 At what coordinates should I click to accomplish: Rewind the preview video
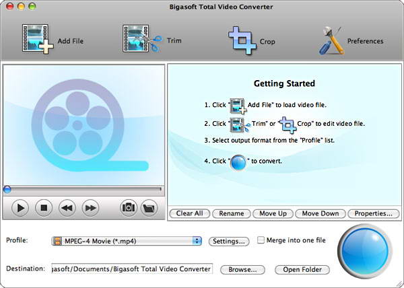click(67, 208)
